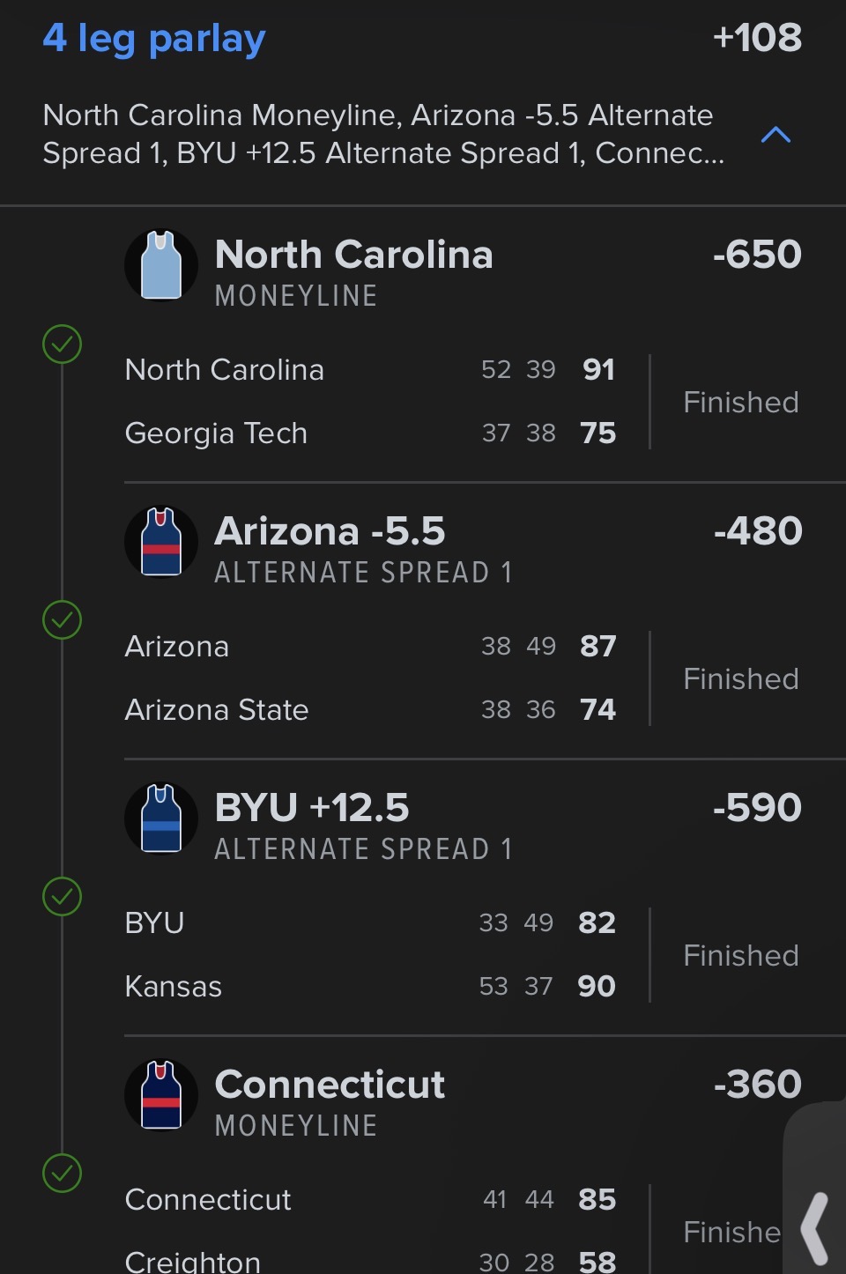Screen dimensions: 846x1274
Task: Click the green checkmark beside Arizona leg
Action: pos(63,620)
